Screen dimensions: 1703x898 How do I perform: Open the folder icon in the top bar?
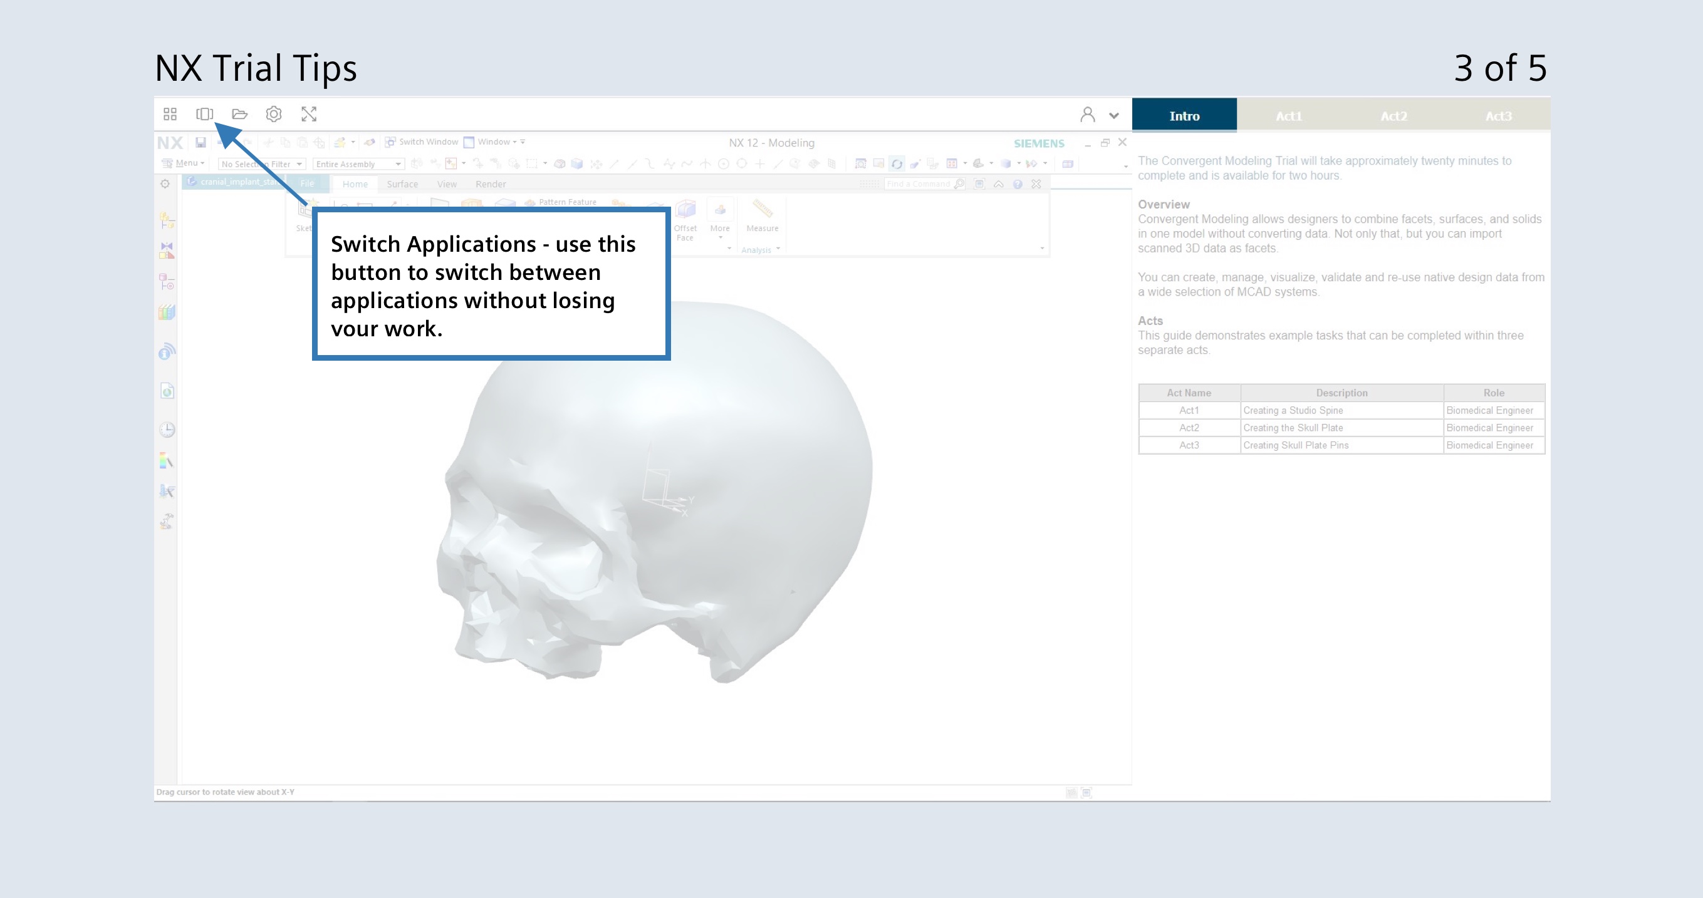pos(239,115)
